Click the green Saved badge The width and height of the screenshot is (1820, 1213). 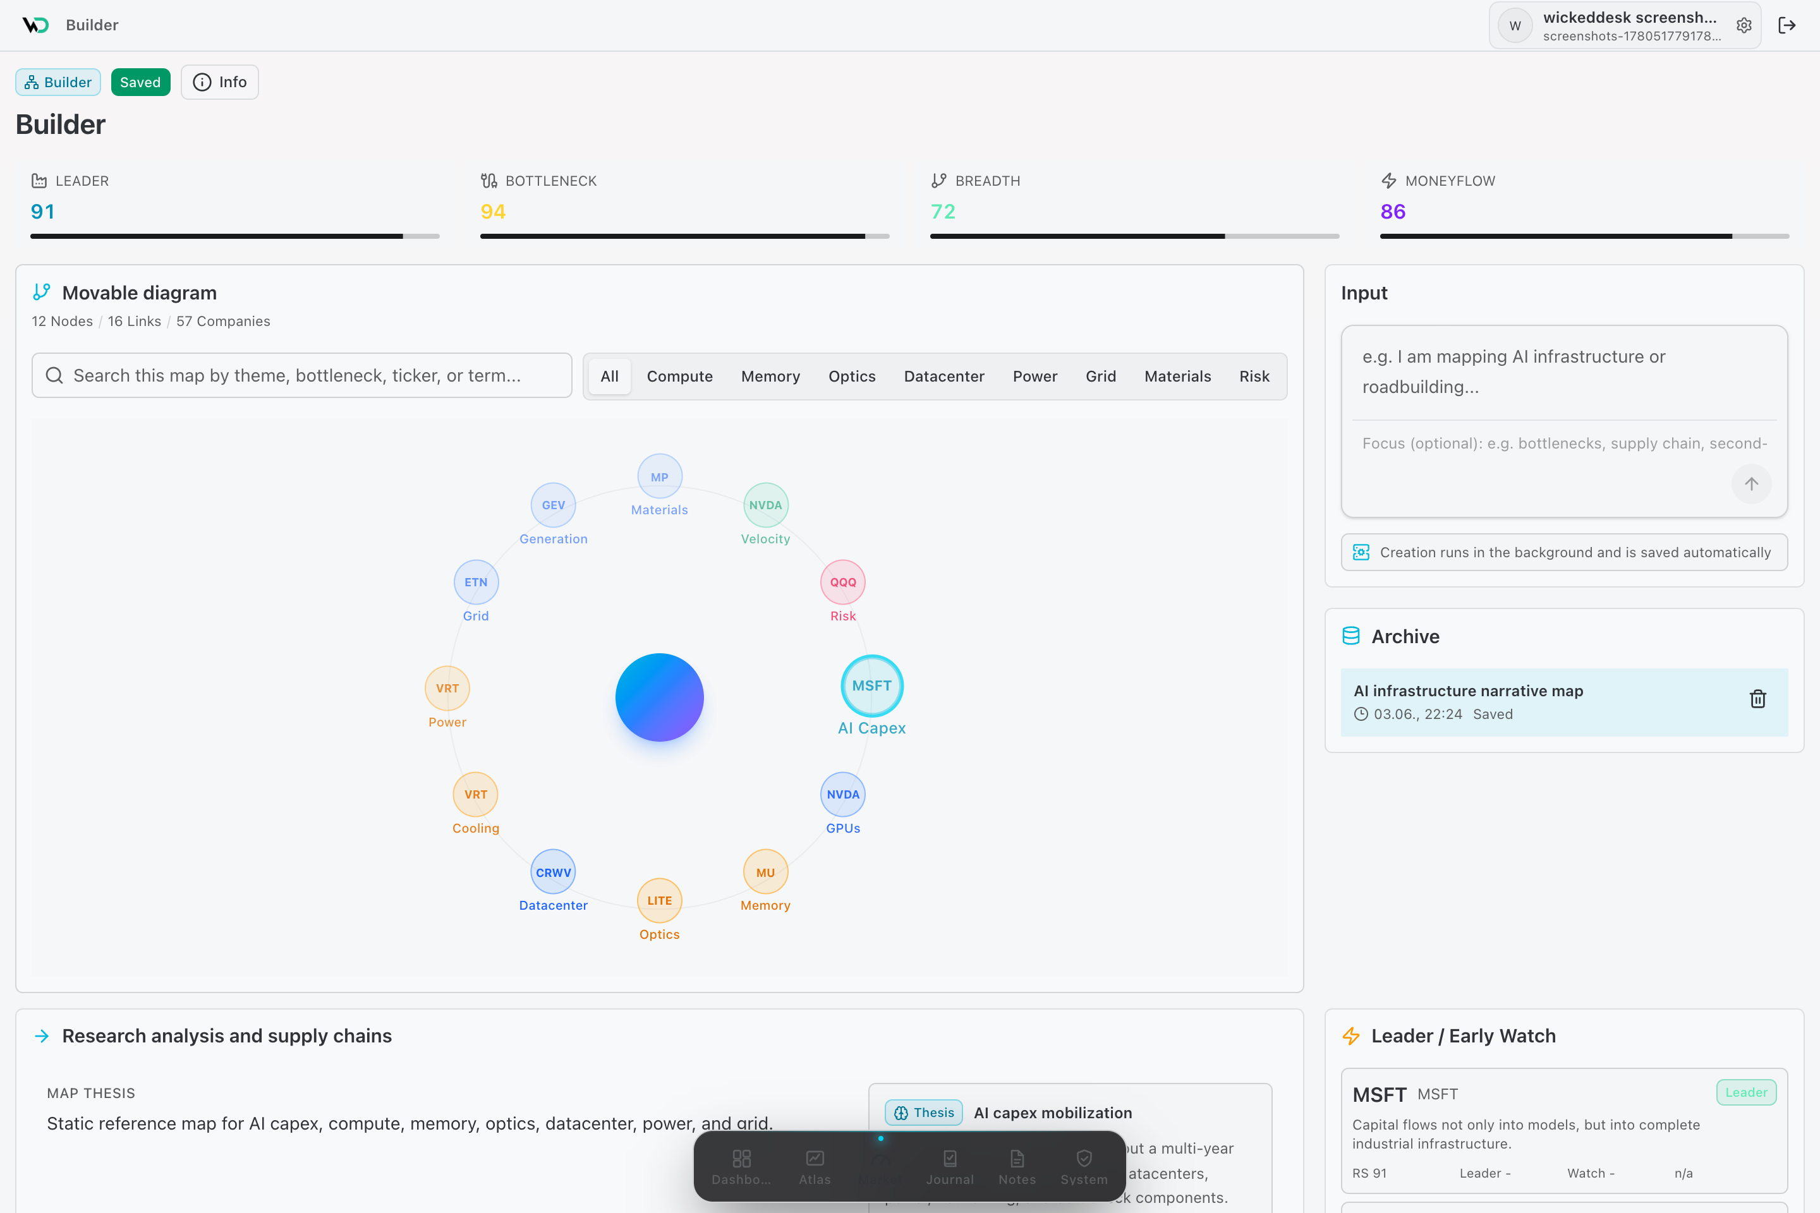coord(140,82)
